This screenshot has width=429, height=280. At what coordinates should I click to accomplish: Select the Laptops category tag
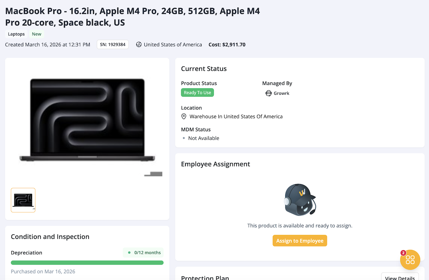16,34
